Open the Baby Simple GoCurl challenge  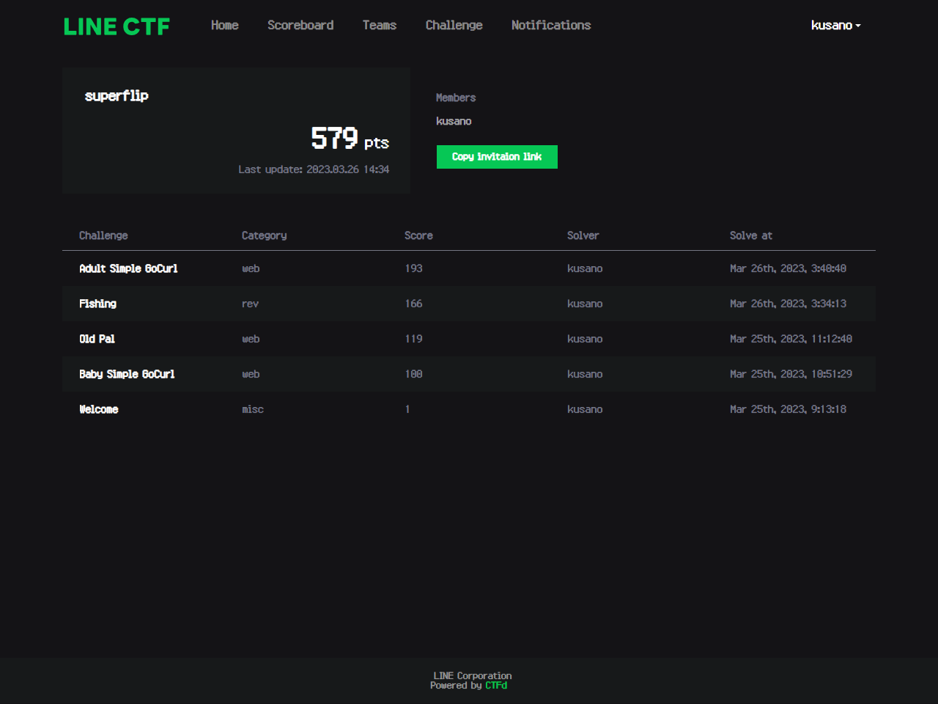pyautogui.click(x=127, y=374)
